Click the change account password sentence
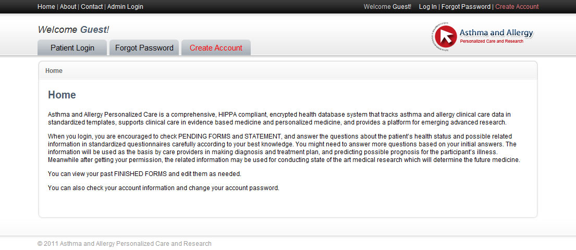Viewport: 576px width, 250px height. pos(163,188)
